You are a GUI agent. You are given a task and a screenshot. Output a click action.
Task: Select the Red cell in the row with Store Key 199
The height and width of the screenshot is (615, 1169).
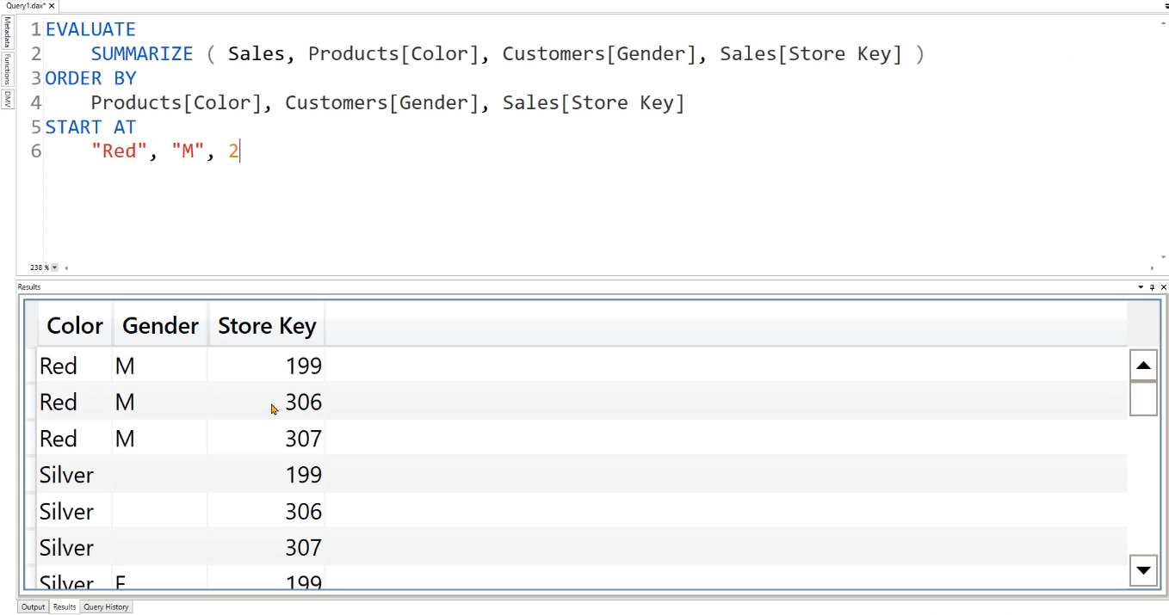[75, 366]
